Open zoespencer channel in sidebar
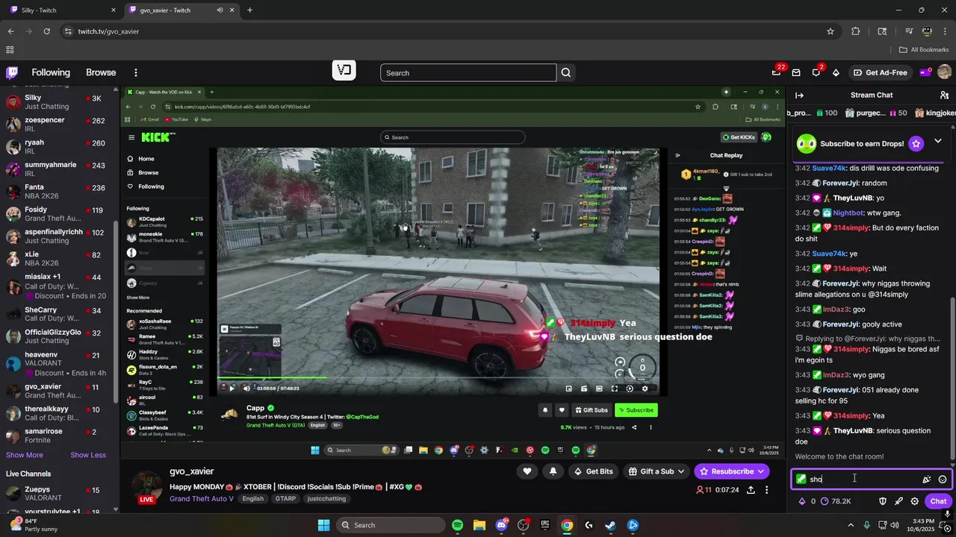This screenshot has width=956, height=537. click(x=58, y=125)
